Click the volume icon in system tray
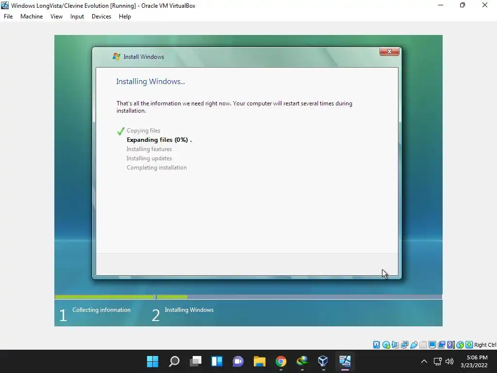 point(449,361)
